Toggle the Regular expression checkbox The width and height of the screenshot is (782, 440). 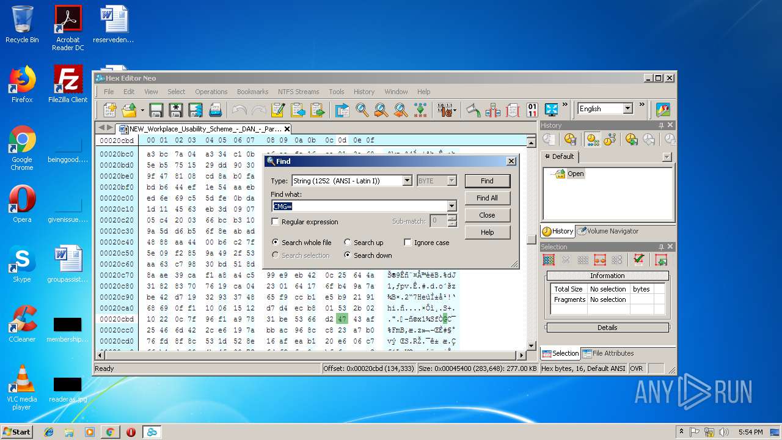click(x=276, y=222)
